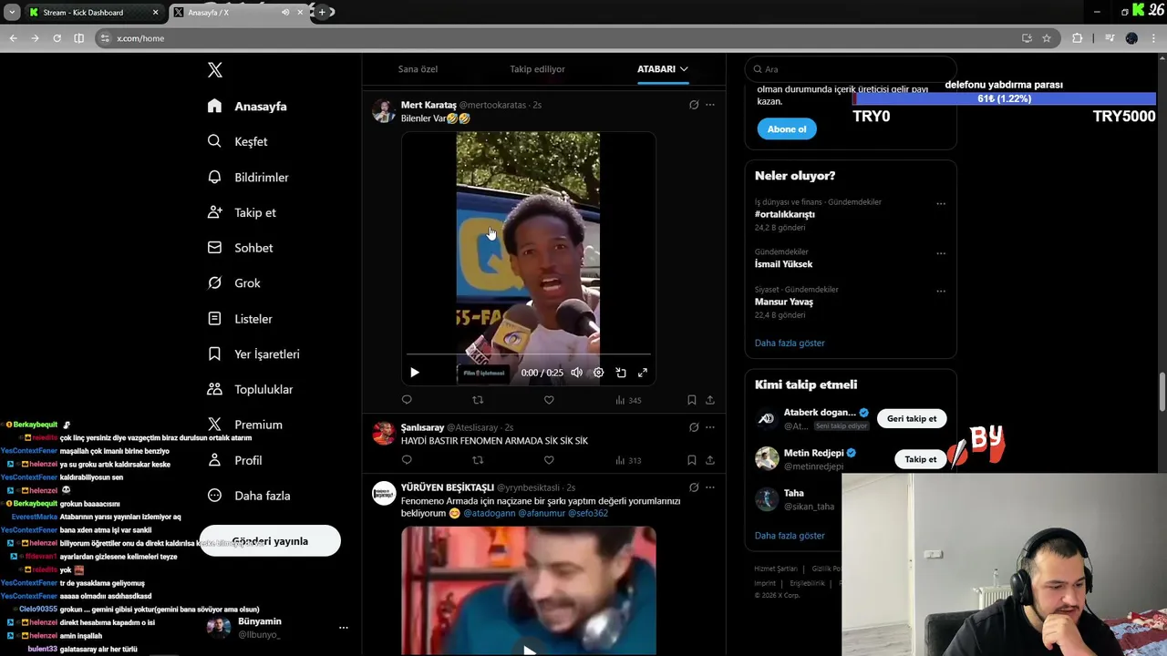Repost the Mert Karataş post
This screenshot has width=1167, height=656.
478,400
